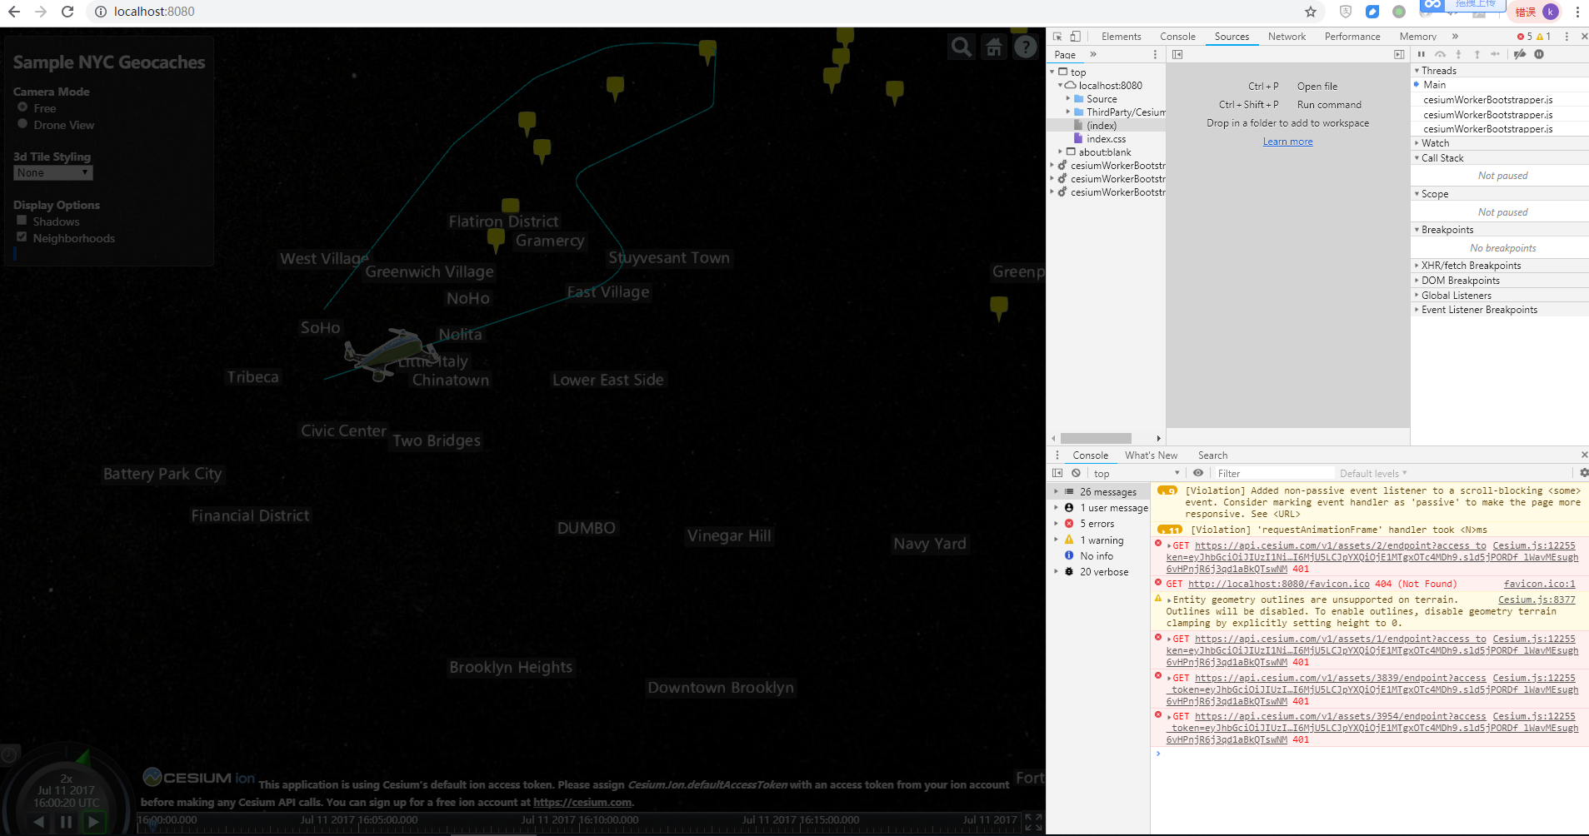
Task: Toggle the console sidebar icon
Action: click(1057, 473)
